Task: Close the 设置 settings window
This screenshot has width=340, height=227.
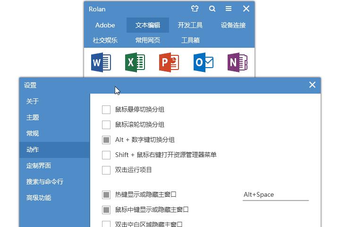Action: pyautogui.click(x=312, y=85)
